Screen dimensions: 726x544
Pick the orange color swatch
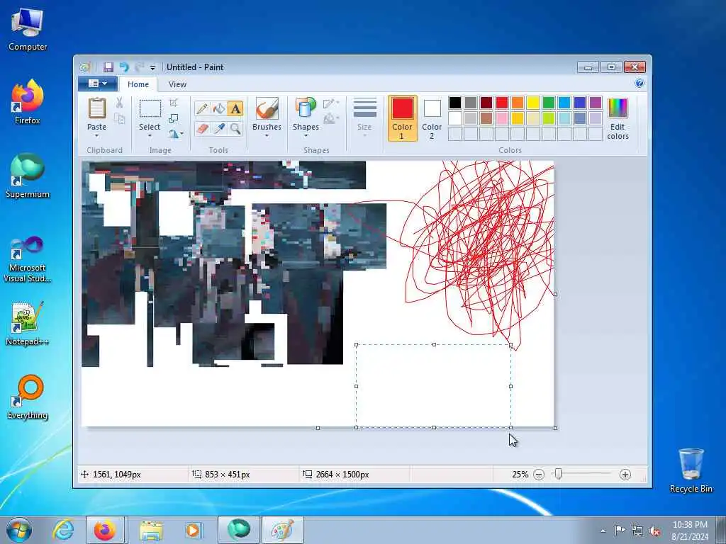[x=517, y=103]
